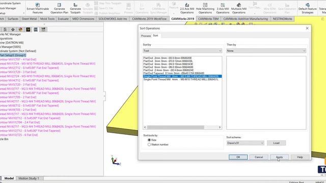
Task: Select Contour Mill13[T25 - 6 Flat End]
Action: click(x=19, y=135)
